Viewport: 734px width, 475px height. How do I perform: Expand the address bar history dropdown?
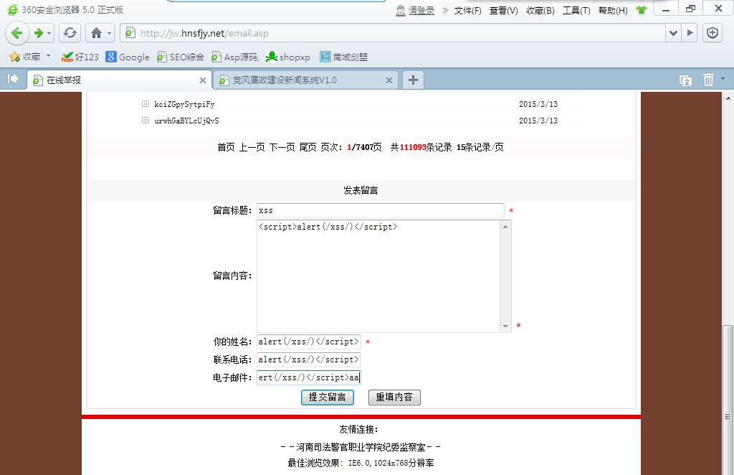click(673, 33)
